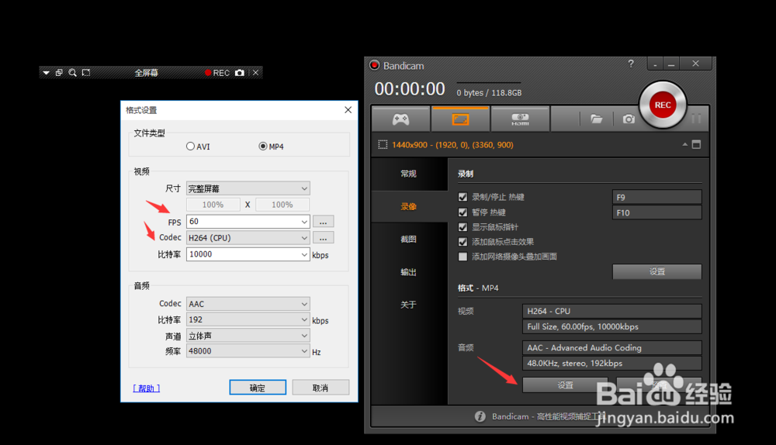Toggle the record/stop hotkey checkbox

click(x=462, y=197)
